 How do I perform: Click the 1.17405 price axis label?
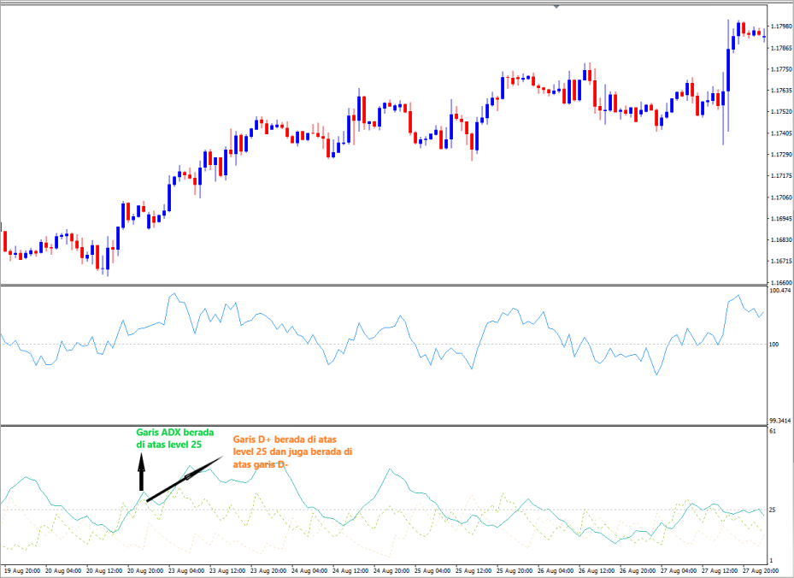tap(781, 133)
